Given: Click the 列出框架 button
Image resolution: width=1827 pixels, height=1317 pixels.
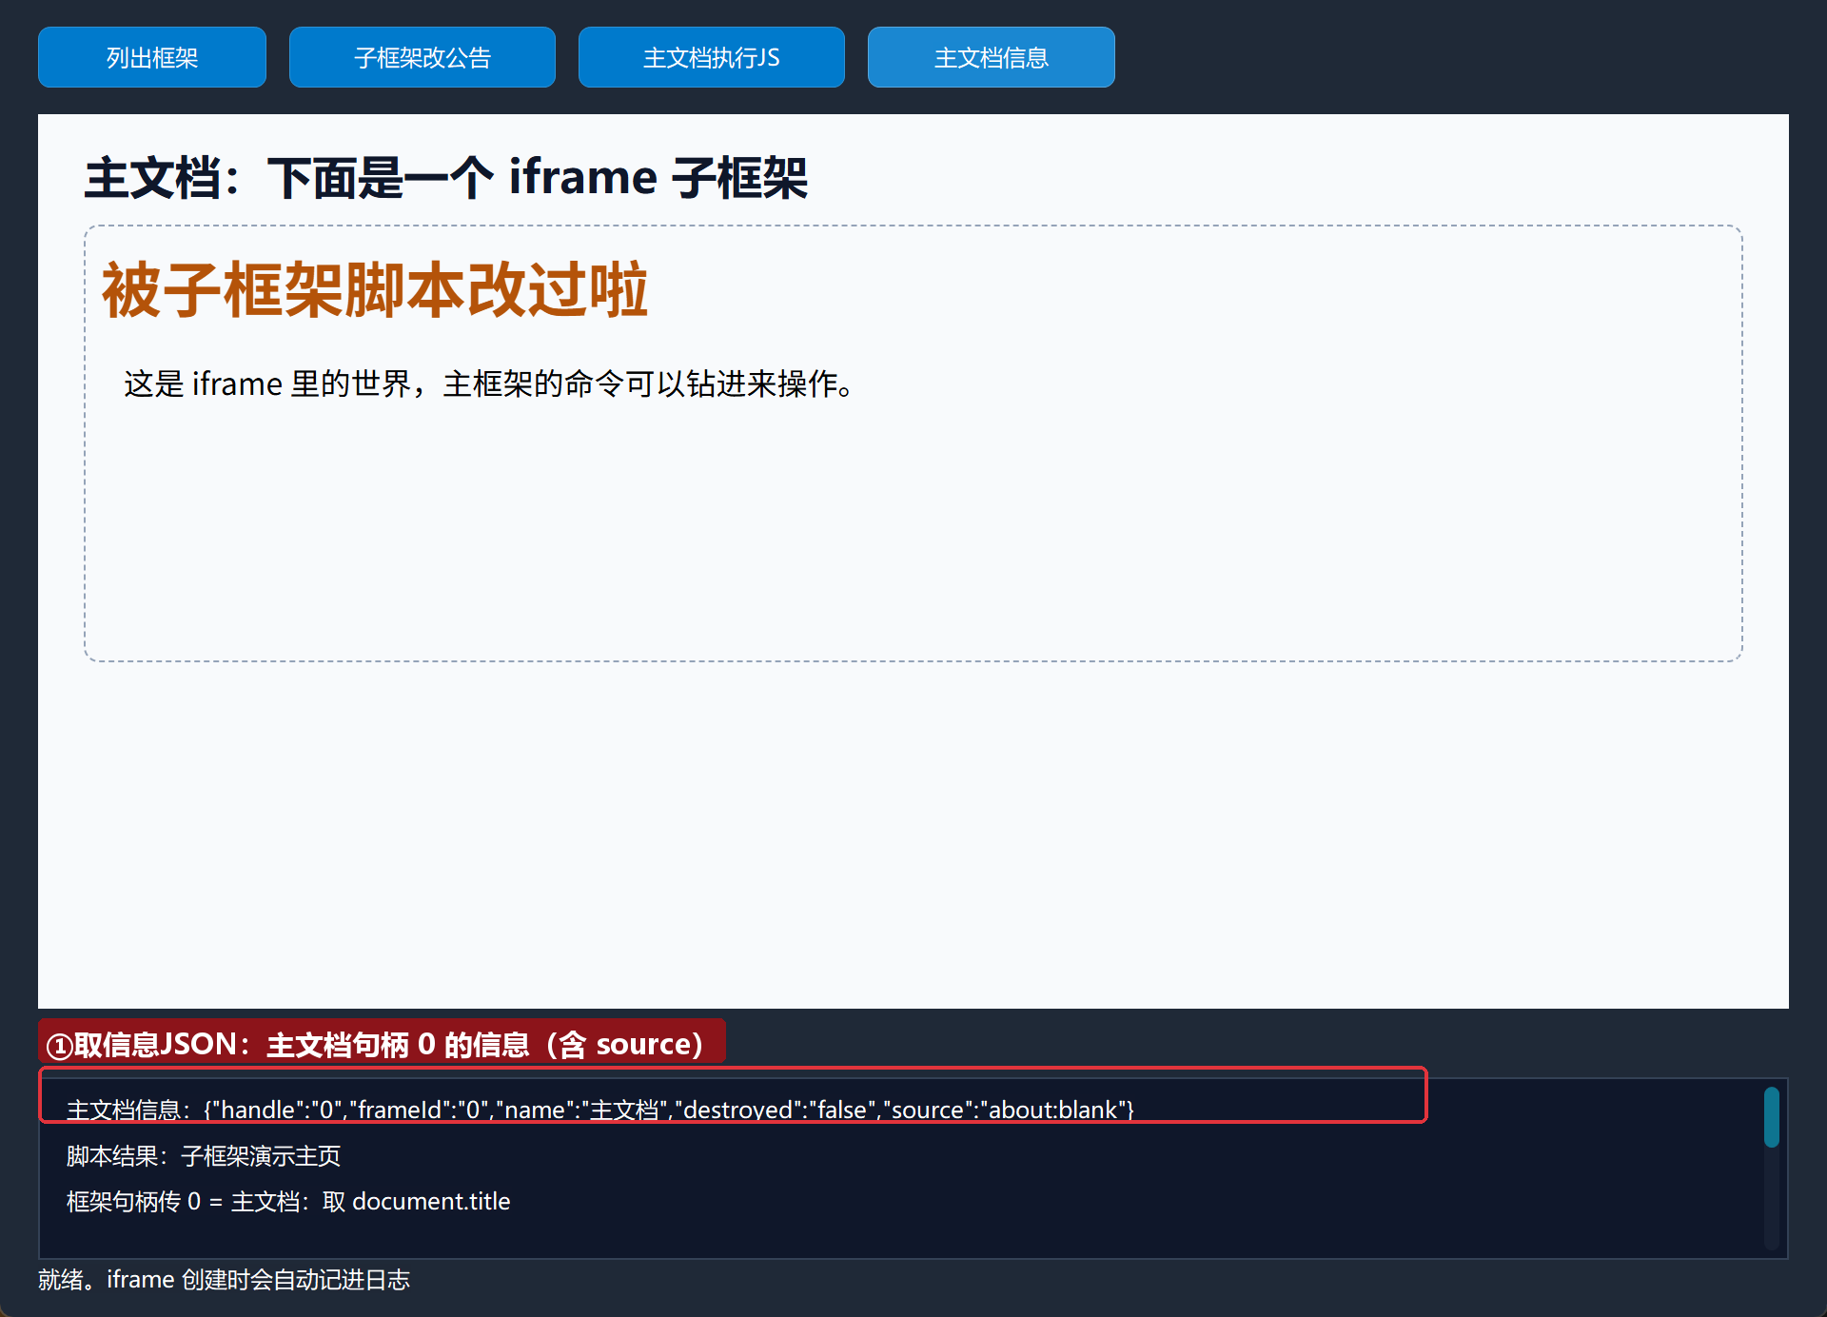Looking at the screenshot, I should click(152, 57).
